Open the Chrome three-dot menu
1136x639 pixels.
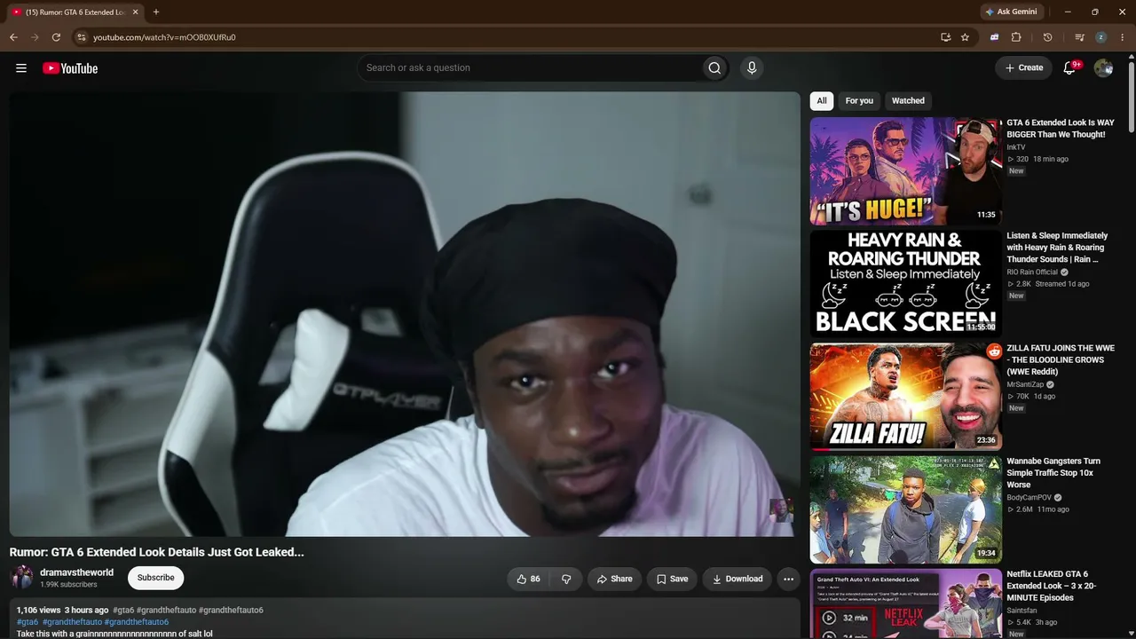(x=1122, y=37)
